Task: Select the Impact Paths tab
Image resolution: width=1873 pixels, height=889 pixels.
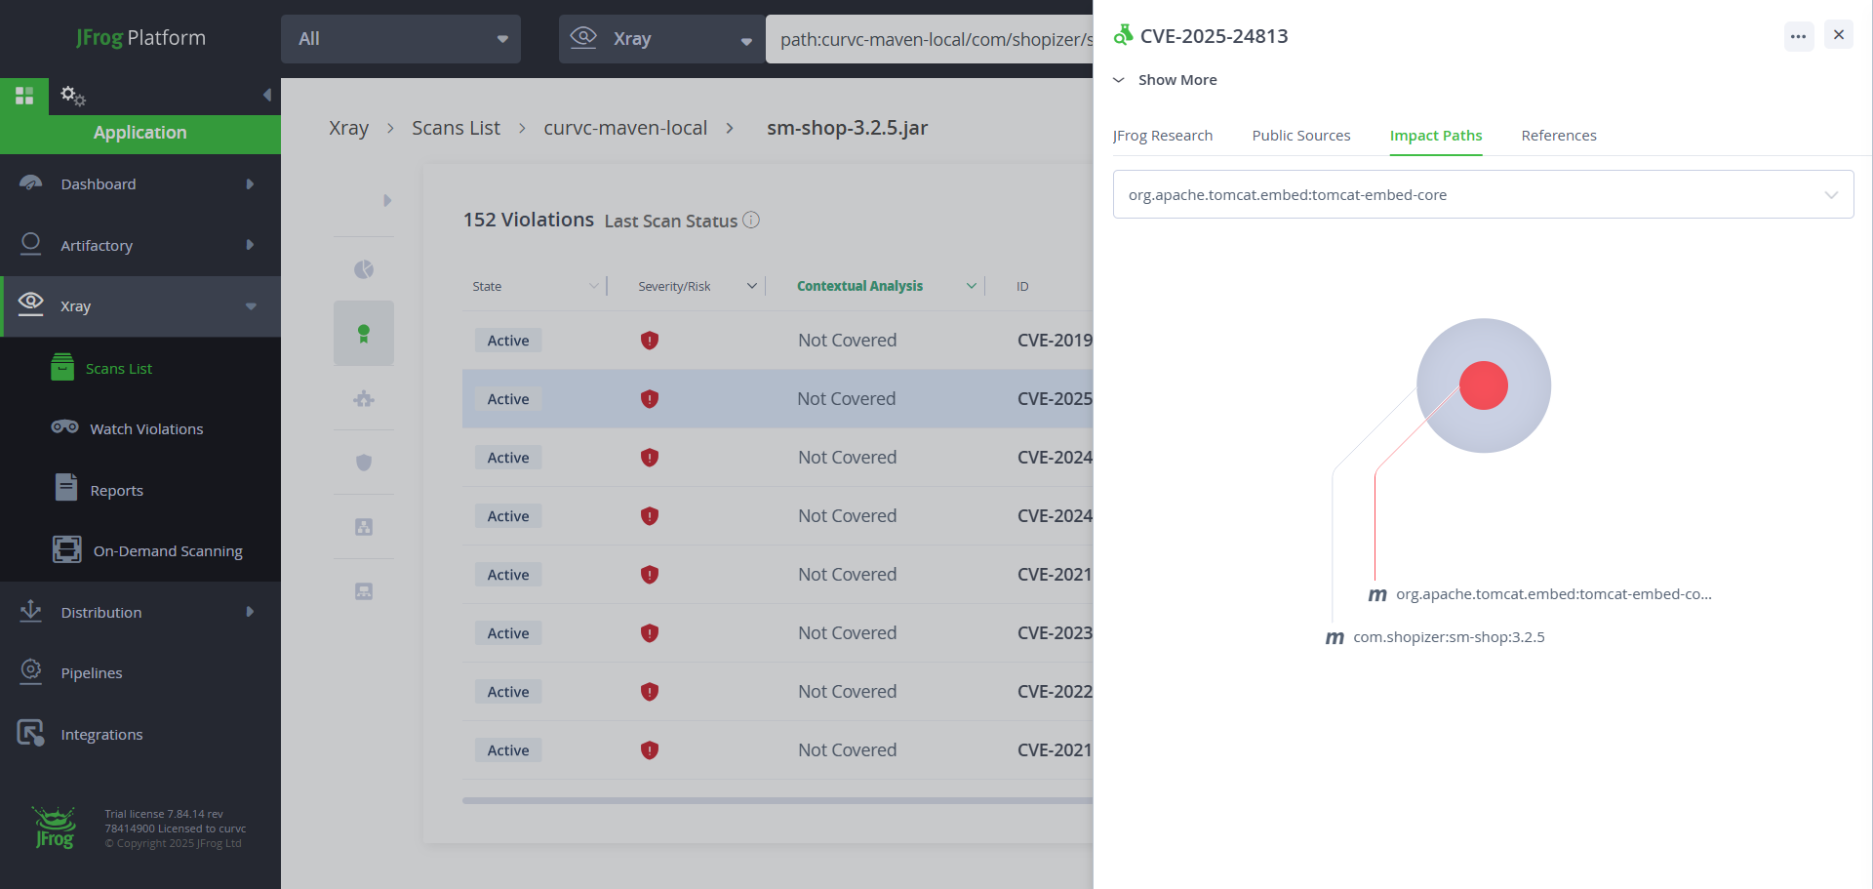Action: point(1435,136)
